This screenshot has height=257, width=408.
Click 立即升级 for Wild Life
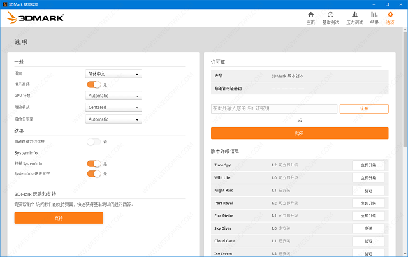coord(368,178)
